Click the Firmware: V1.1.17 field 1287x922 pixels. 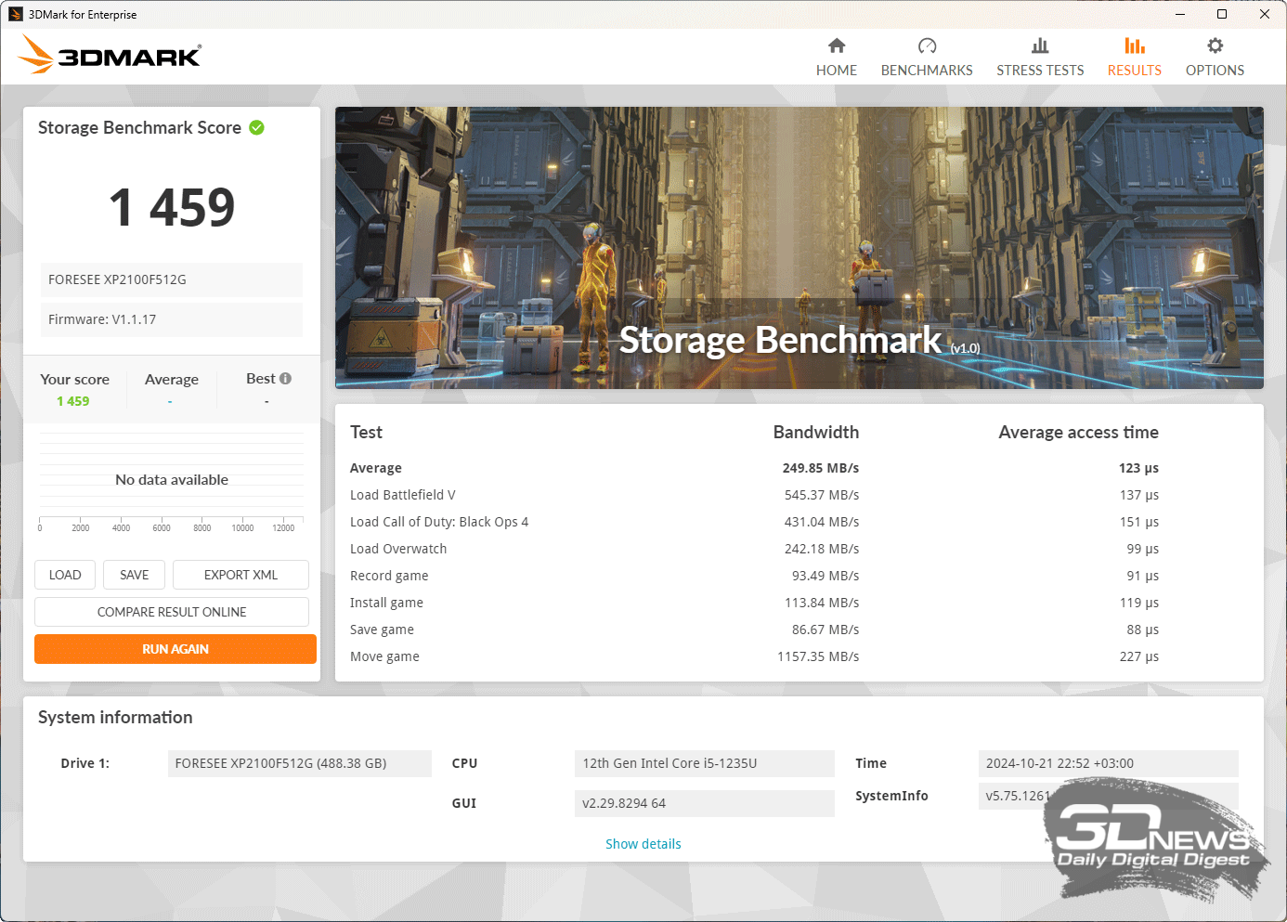pyautogui.click(x=172, y=319)
